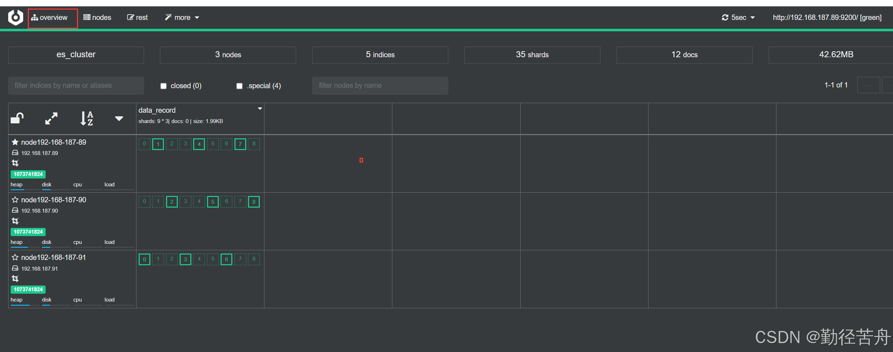Image resolution: width=893 pixels, height=352 pixels.
Task: Click the data_record index name
Action: tap(157, 110)
